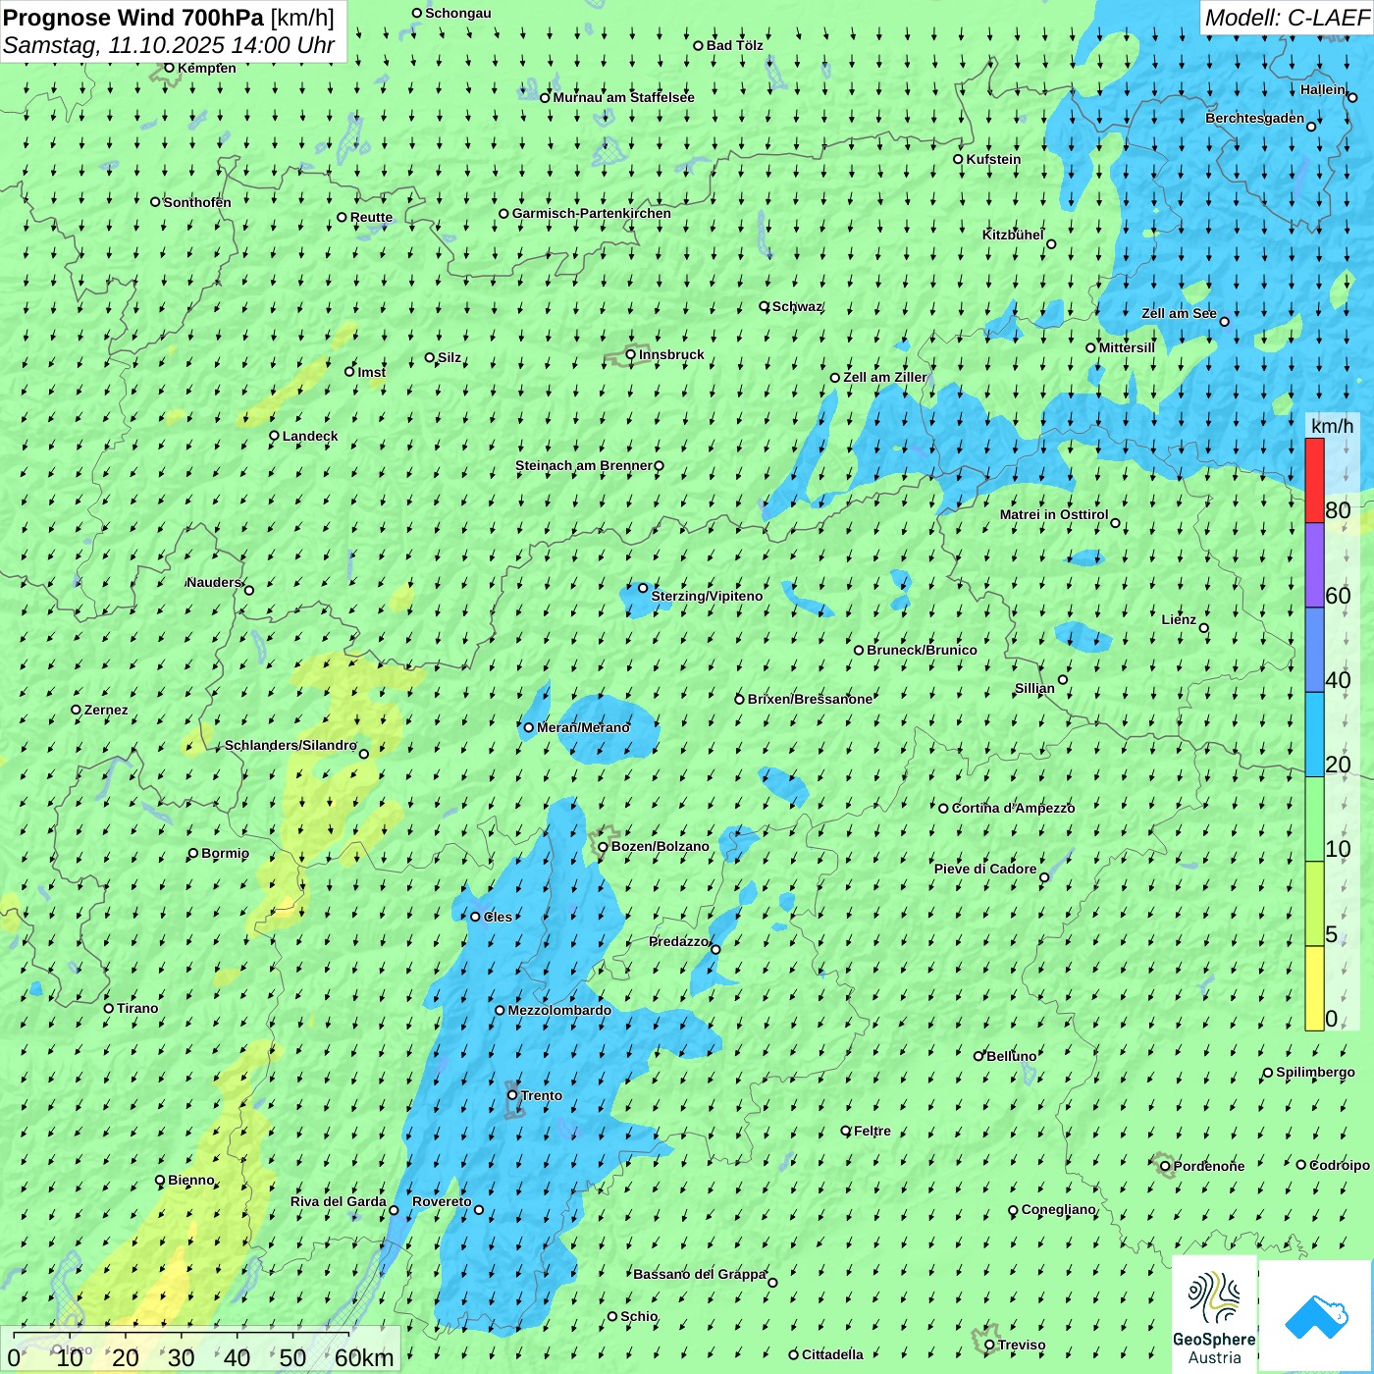Viewport: 1374px width, 1374px height.
Task: Click the 'Steinach am Brenner' label
Action: (x=584, y=465)
